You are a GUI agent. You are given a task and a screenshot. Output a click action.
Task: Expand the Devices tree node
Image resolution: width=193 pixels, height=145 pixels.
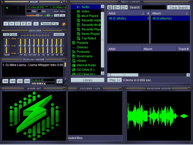click(74, 47)
